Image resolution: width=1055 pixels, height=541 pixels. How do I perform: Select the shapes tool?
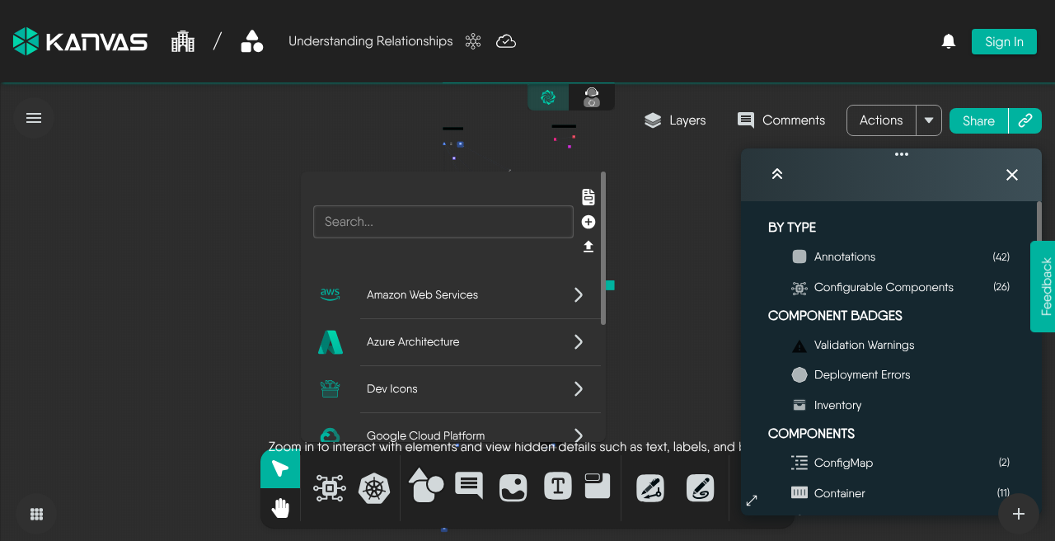(x=425, y=486)
